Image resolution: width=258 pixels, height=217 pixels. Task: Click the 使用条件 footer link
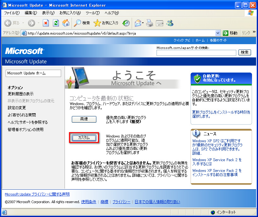click(89, 202)
